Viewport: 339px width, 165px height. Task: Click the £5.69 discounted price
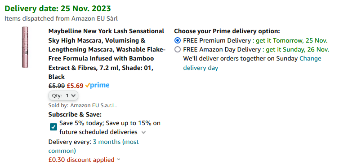(75, 86)
